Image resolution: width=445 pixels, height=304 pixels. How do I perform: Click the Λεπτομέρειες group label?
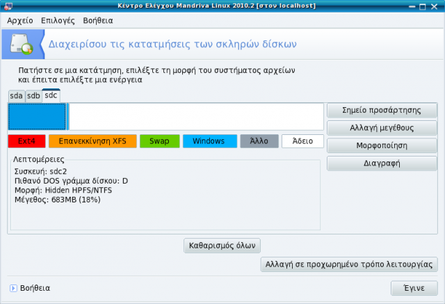click(x=39, y=159)
